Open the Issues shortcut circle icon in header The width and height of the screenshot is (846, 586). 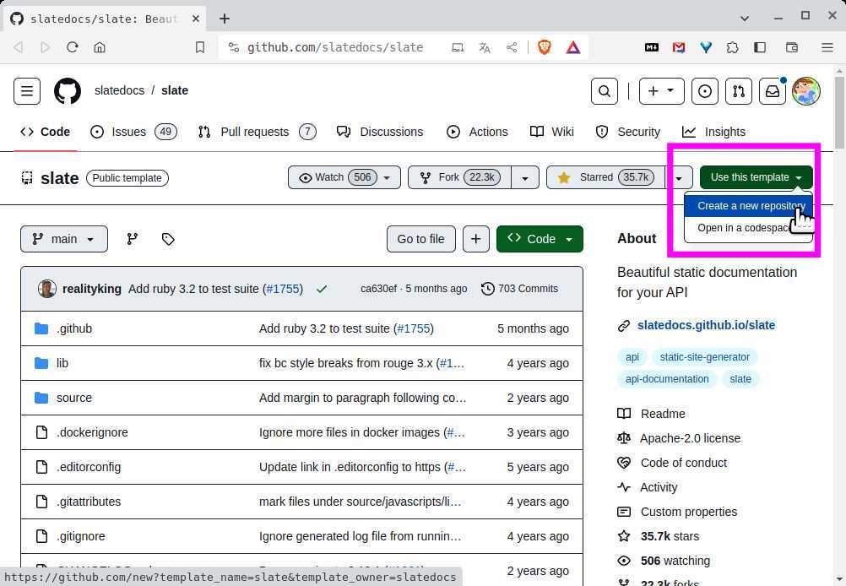pos(705,90)
